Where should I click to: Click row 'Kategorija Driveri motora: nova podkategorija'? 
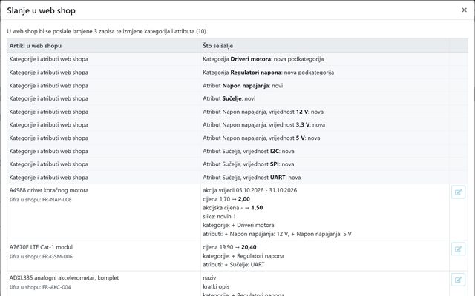(237, 59)
